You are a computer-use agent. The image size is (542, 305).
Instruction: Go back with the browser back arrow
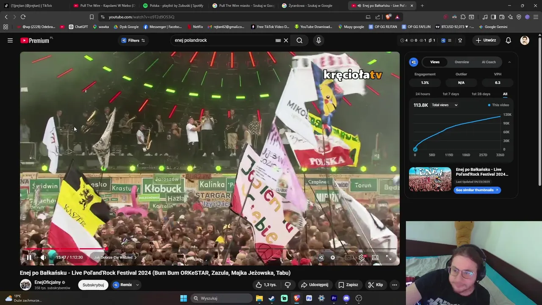6,17
